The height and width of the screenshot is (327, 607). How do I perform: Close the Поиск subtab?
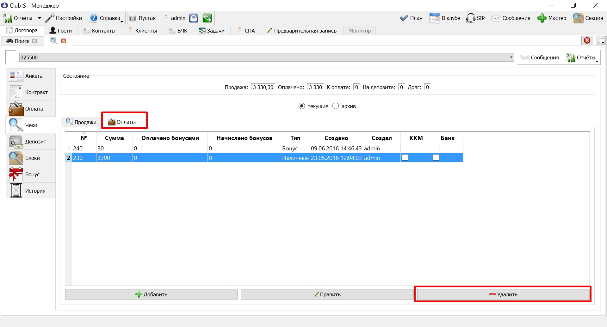[x=34, y=41]
